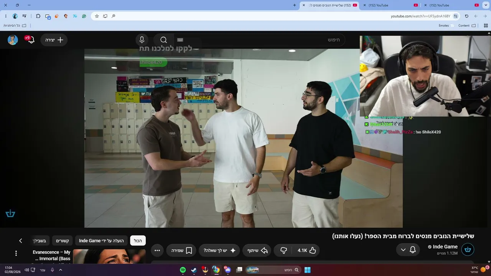Open the Content bookmarks folder

click(467, 26)
